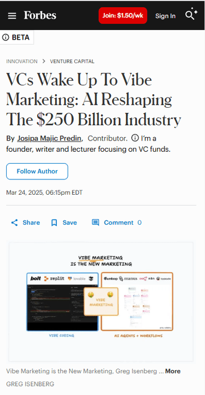Follow the author
The width and height of the screenshot is (205, 395).
coord(37,172)
